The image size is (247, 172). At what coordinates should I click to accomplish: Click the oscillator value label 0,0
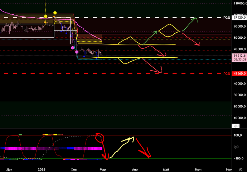pyautogui.click(x=236, y=126)
